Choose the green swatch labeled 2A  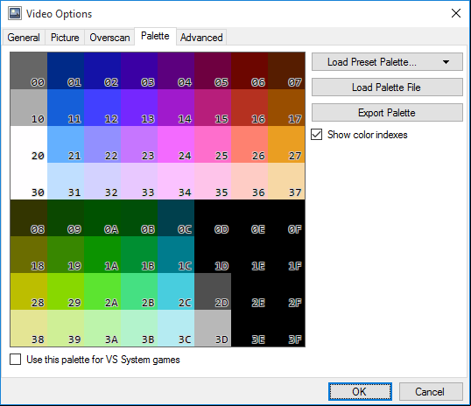[102, 291]
